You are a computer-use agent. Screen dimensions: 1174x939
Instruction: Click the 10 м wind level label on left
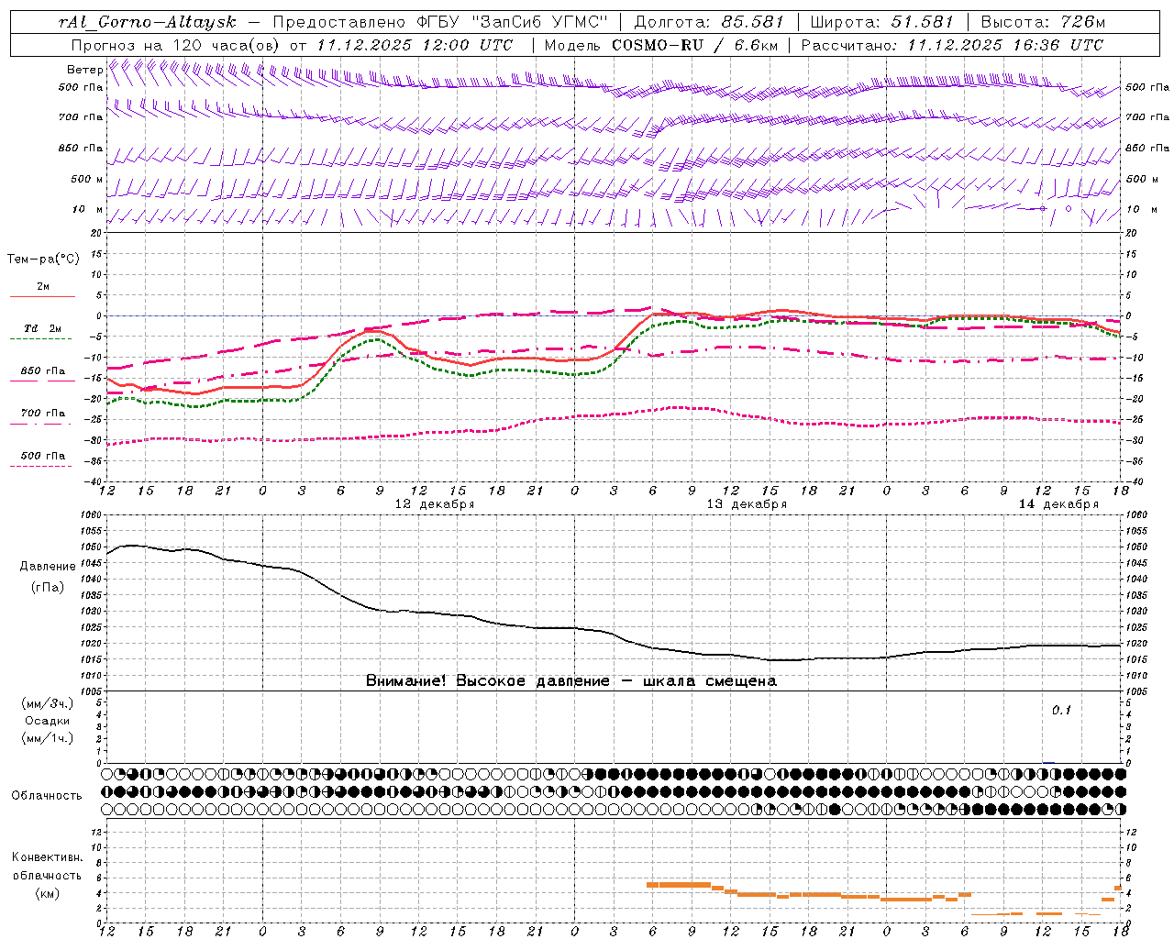point(88,209)
